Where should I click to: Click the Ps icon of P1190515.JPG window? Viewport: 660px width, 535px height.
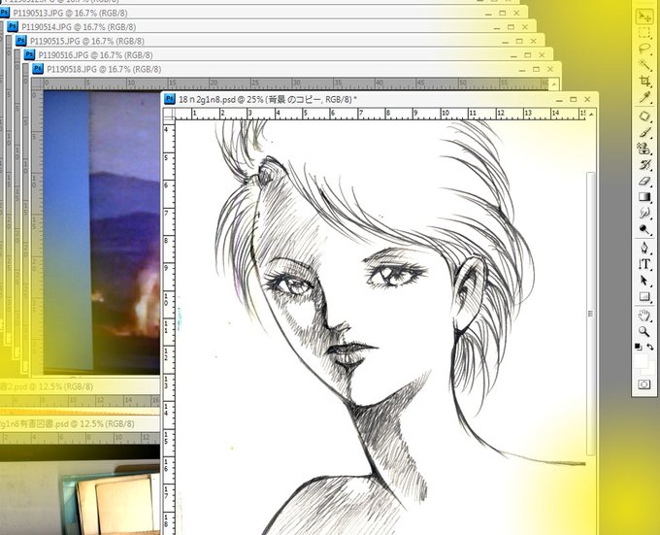coord(20,41)
